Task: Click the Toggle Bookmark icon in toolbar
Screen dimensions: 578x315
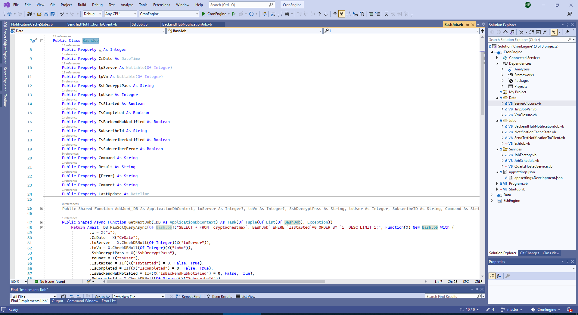Action: point(387,14)
